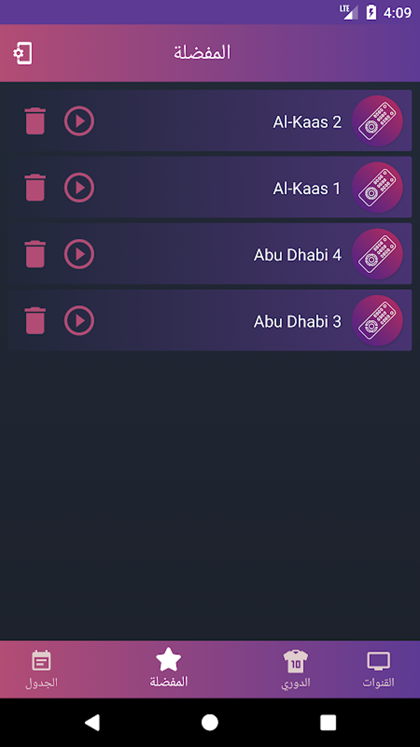Click the Abu Dhabi 3 remote icon

(377, 321)
